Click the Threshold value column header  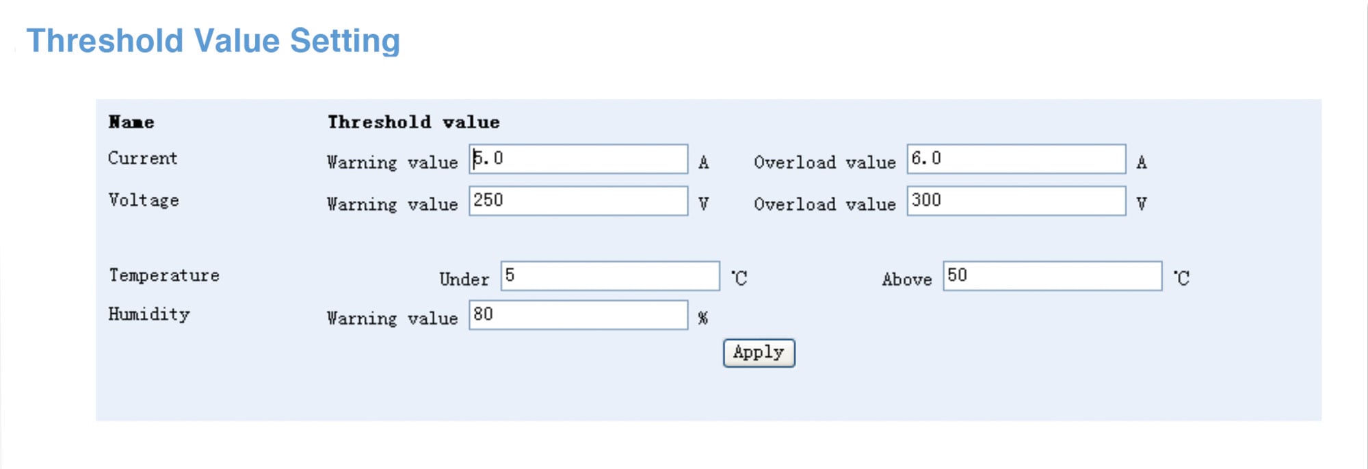tap(413, 122)
